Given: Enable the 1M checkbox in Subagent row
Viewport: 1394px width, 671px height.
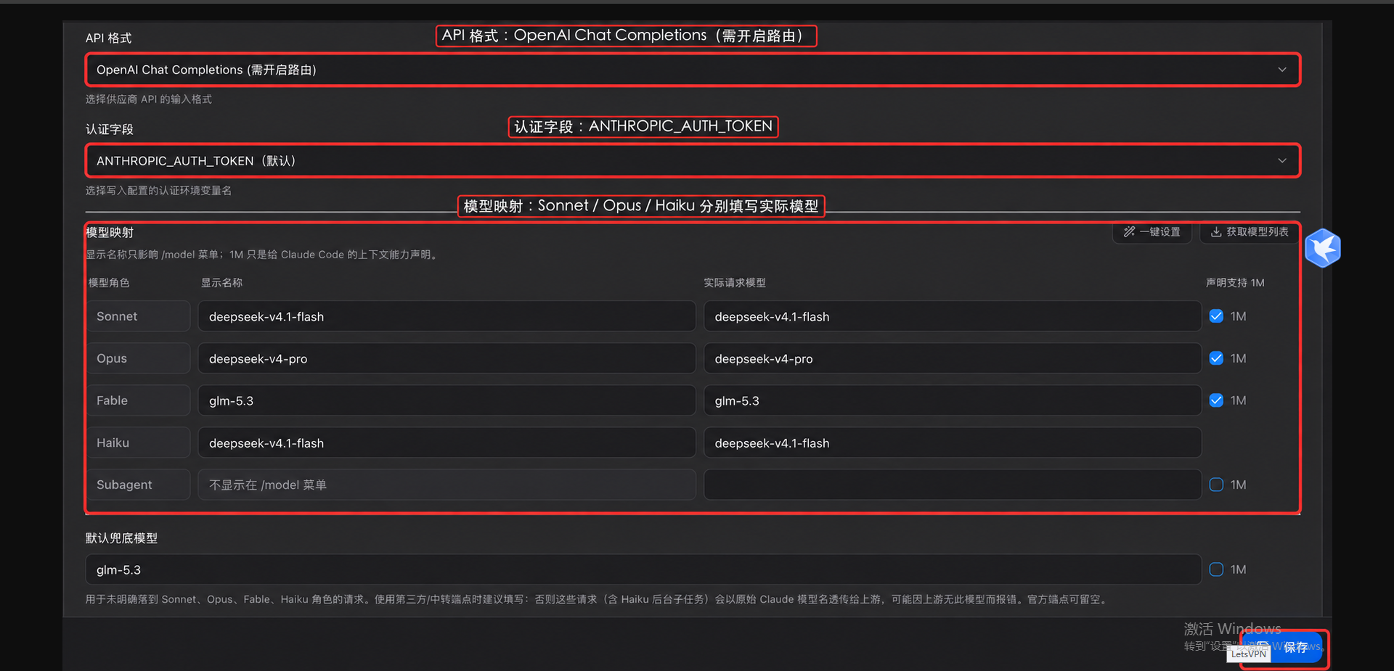Looking at the screenshot, I should pyautogui.click(x=1216, y=485).
